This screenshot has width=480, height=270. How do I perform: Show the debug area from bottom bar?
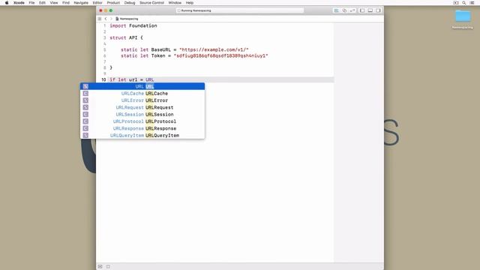pyautogui.click(x=100, y=267)
